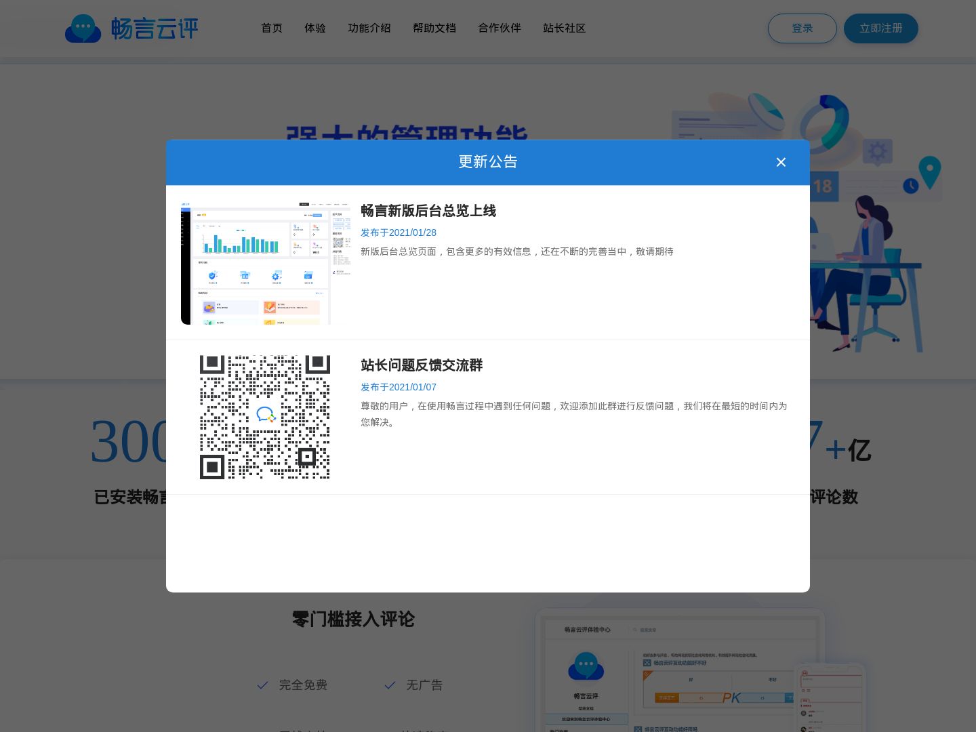Image resolution: width=976 pixels, height=732 pixels.
Task: Click the 更新公告 dialog title
Action: click(488, 162)
